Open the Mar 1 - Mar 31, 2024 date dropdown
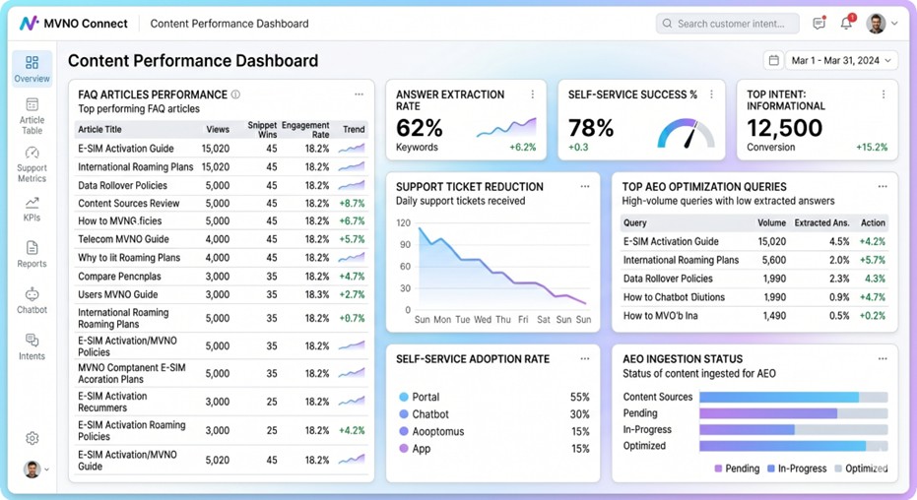 [841, 60]
